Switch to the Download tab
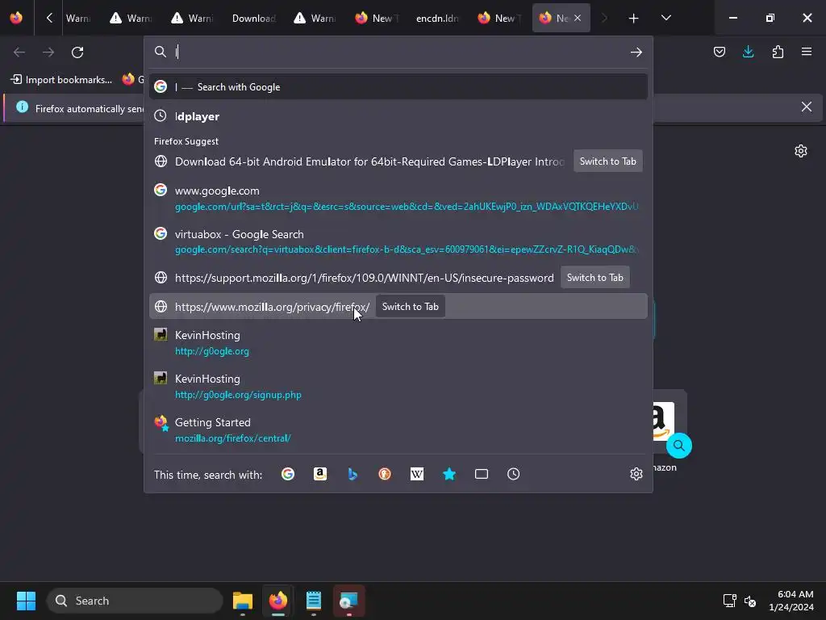826x620 pixels. point(253,19)
